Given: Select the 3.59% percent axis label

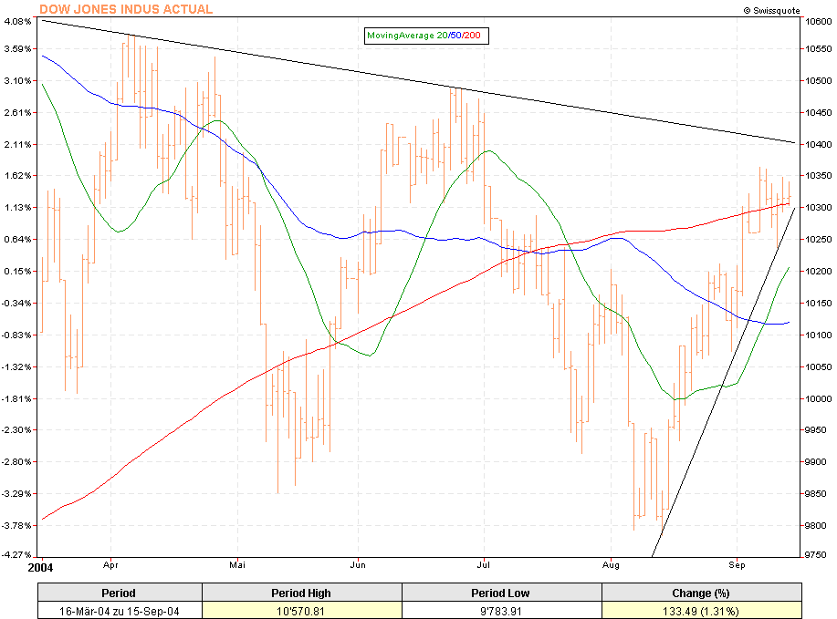Looking at the screenshot, I should click(x=17, y=48).
